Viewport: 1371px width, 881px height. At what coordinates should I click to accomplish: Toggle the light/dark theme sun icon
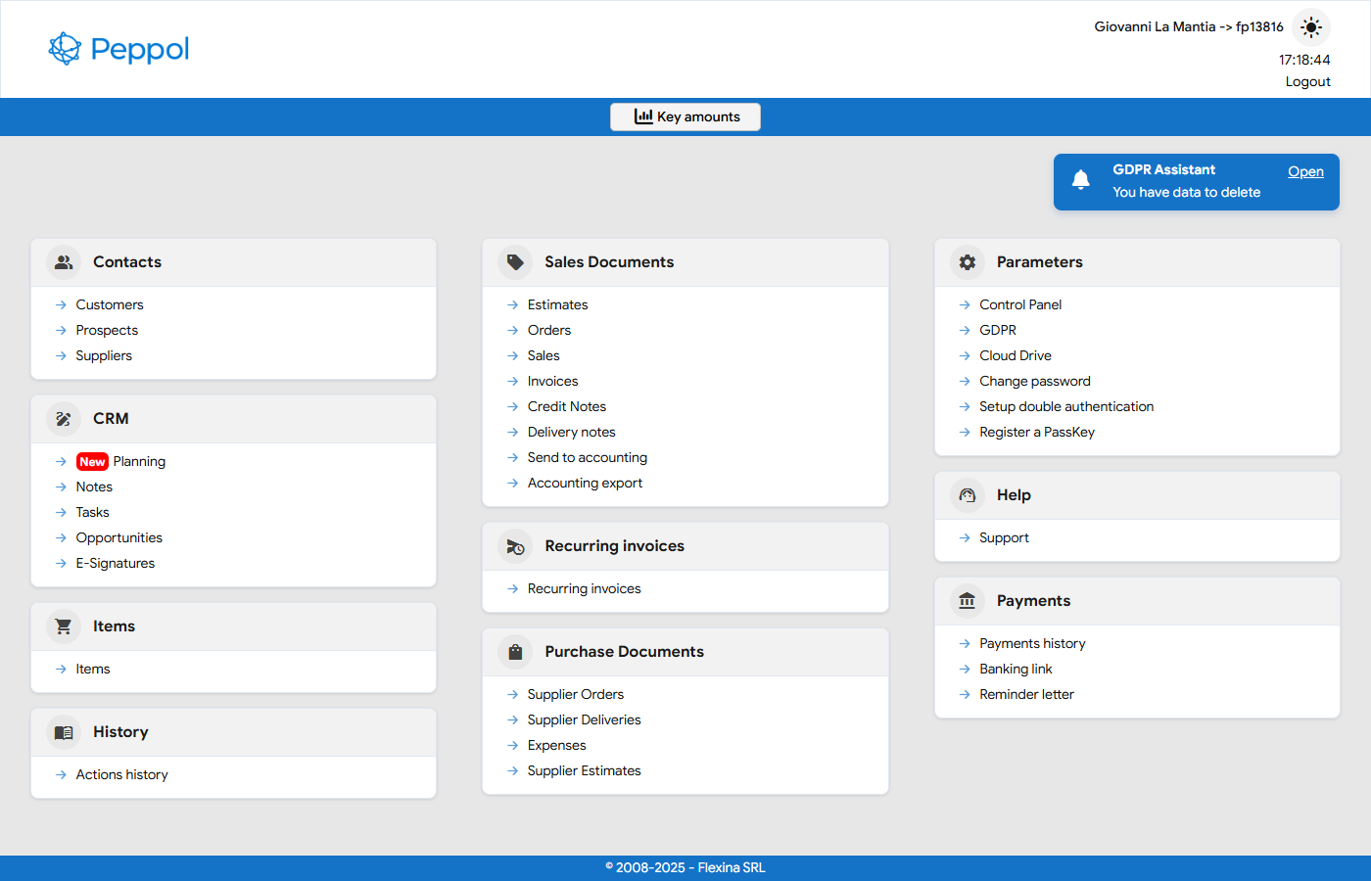click(x=1311, y=27)
